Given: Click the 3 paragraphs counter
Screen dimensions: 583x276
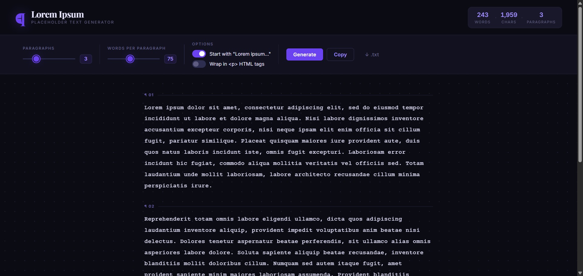Looking at the screenshot, I should (541, 18).
